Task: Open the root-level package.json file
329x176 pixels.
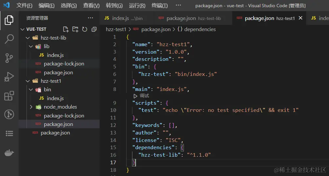Action: (x=55, y=133)
